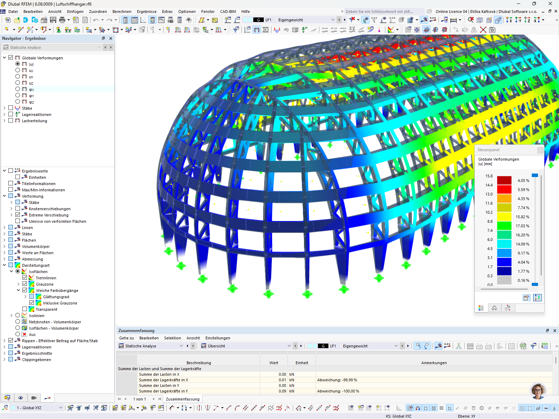This screenshot has height=419, width=559.
Task: Select the mirror objects icon in the toolbar
Action: (474, 30)
